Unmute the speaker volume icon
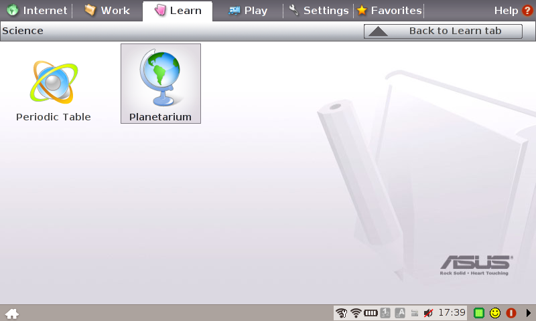Image resolution: width=536 pixels, height=321 pixels. (428, 313)
